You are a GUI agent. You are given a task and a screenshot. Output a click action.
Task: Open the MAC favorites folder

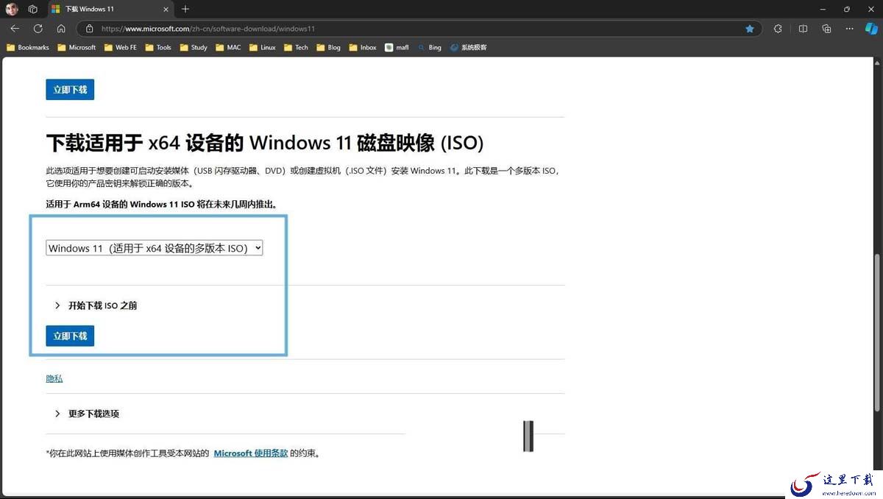click(x=228, y=47)
